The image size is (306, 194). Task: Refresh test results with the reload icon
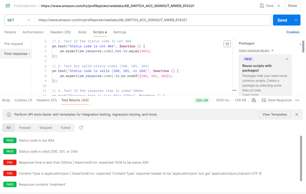click(x=81, y=128)
